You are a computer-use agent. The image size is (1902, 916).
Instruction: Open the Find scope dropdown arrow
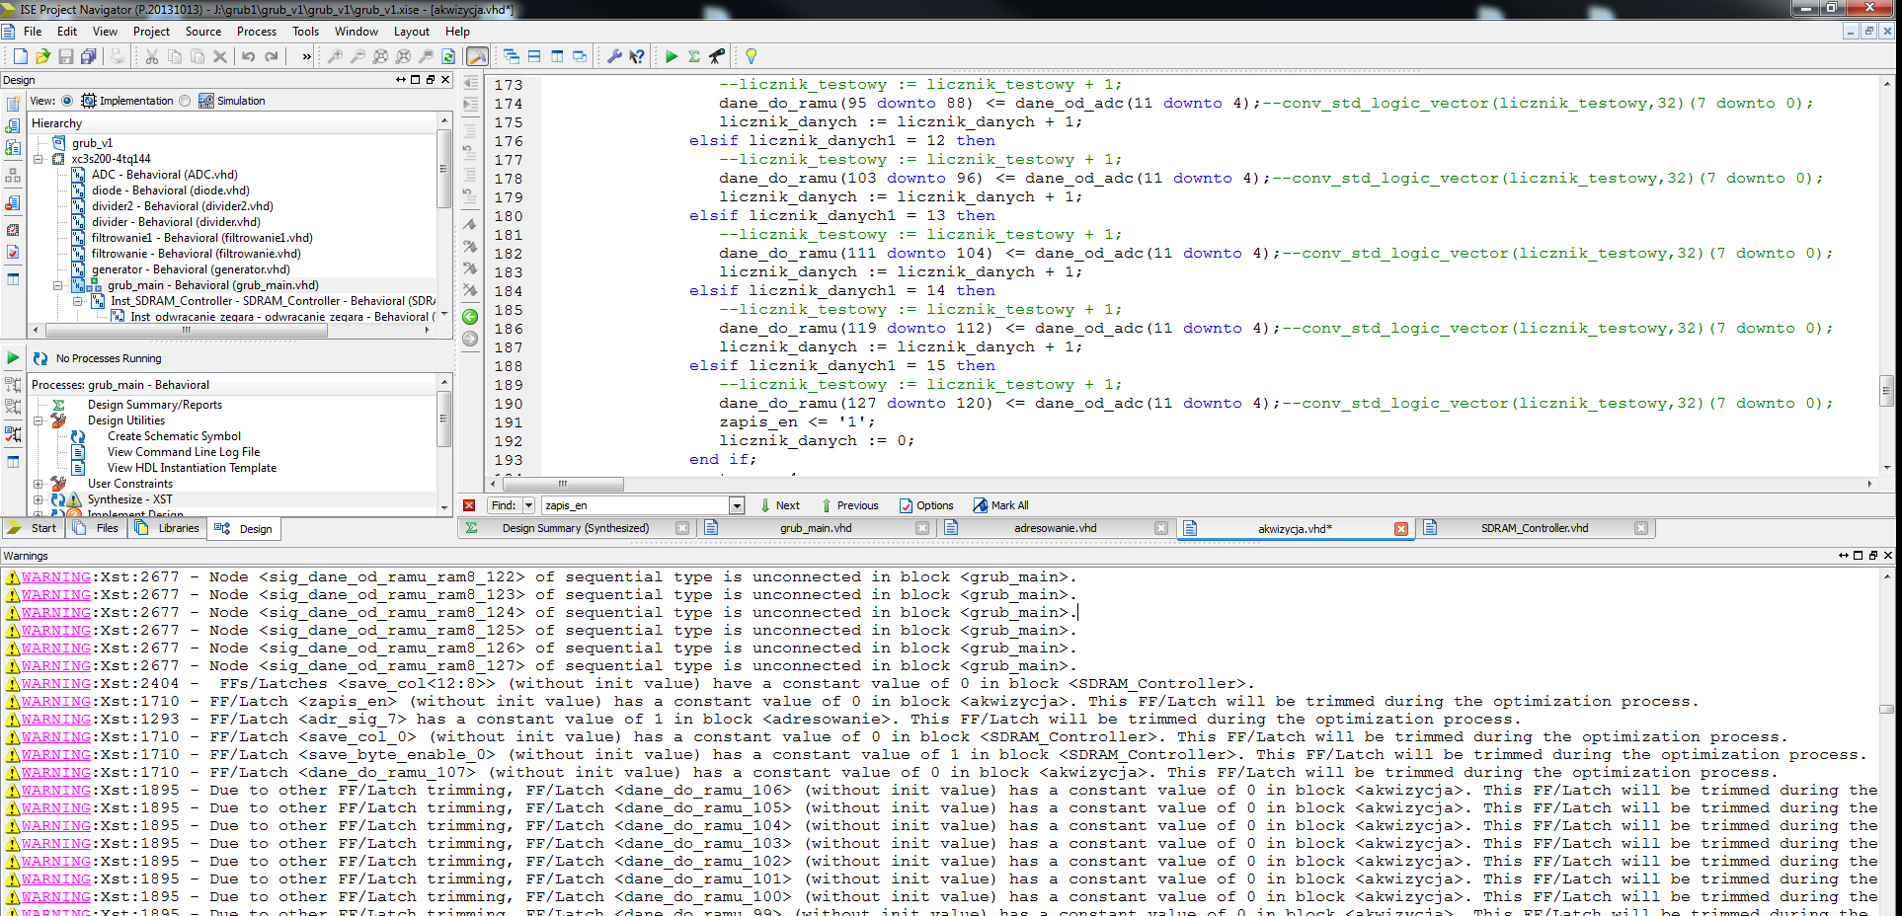click(x=528, y=505)
